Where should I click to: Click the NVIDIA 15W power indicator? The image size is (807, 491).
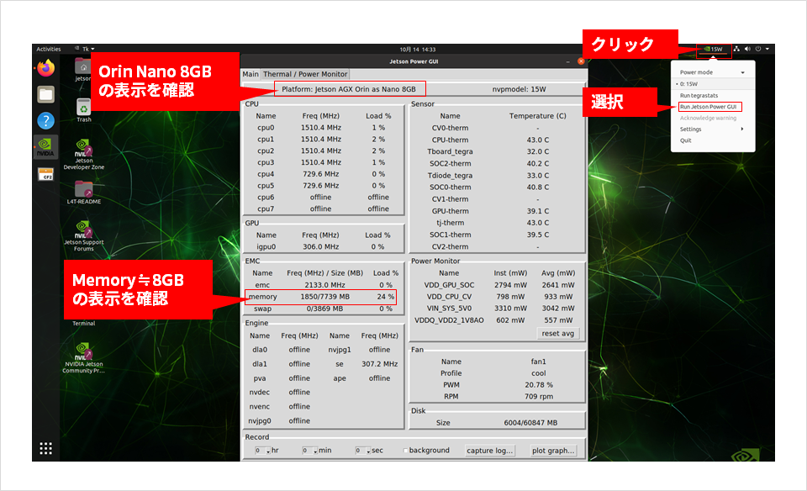click(714, 49)
